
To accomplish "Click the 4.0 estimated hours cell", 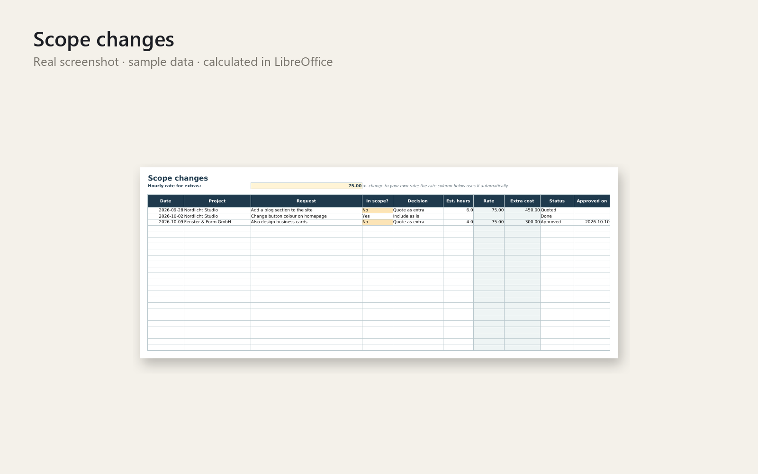I will 458,222.
